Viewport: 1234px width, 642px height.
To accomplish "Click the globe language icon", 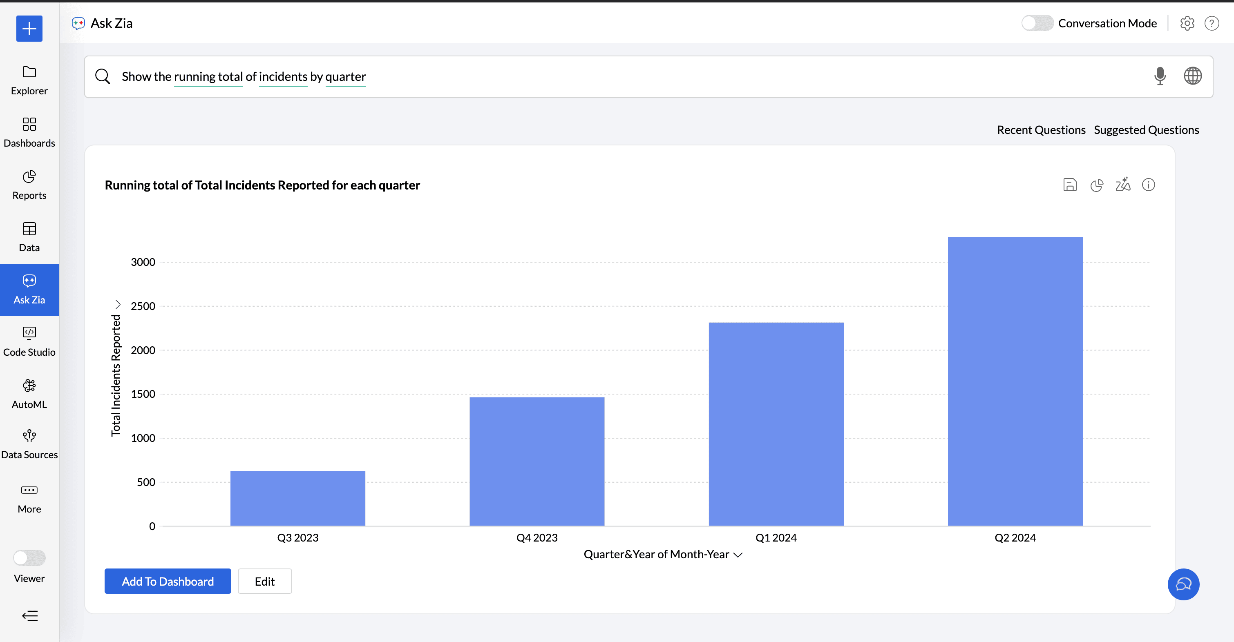I will coord(1192,76).
